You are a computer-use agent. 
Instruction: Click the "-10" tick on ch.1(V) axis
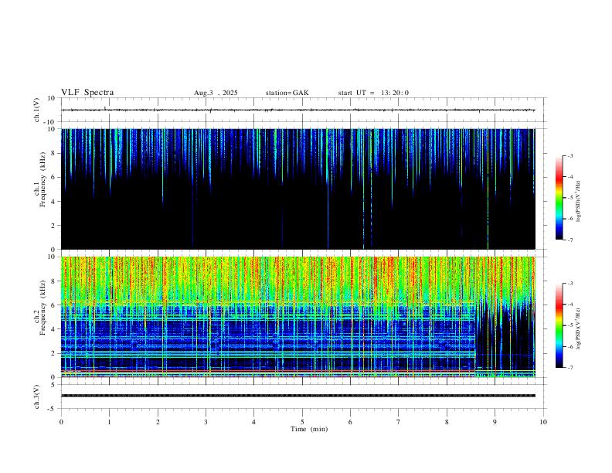tap(50, 122)
